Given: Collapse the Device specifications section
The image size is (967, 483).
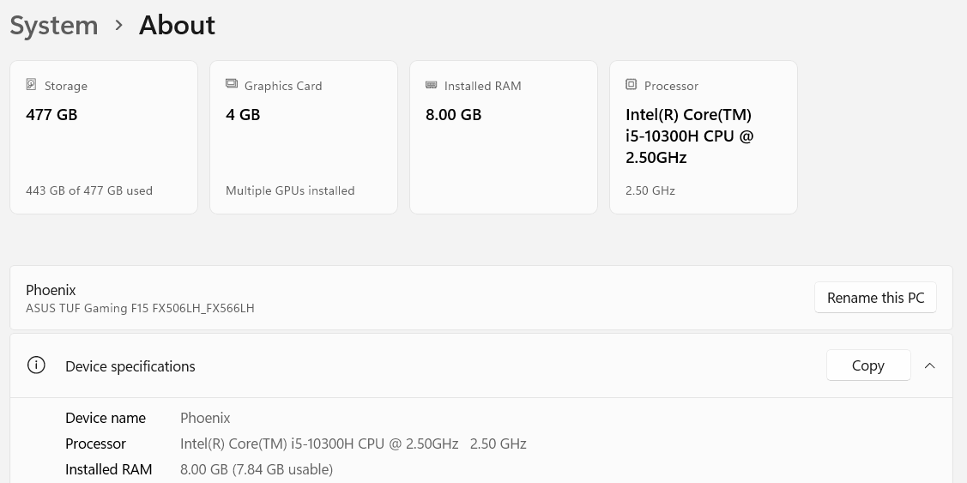Looking at the screenshot, I should (x=929, y=365).
